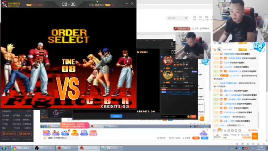This screenshot has height=151, width=268.
Task: Click the fan badge button left of the chat input
Action: coord(217,136)
